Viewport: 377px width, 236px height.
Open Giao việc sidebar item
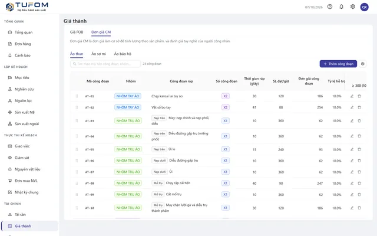[x=29, y=146]
